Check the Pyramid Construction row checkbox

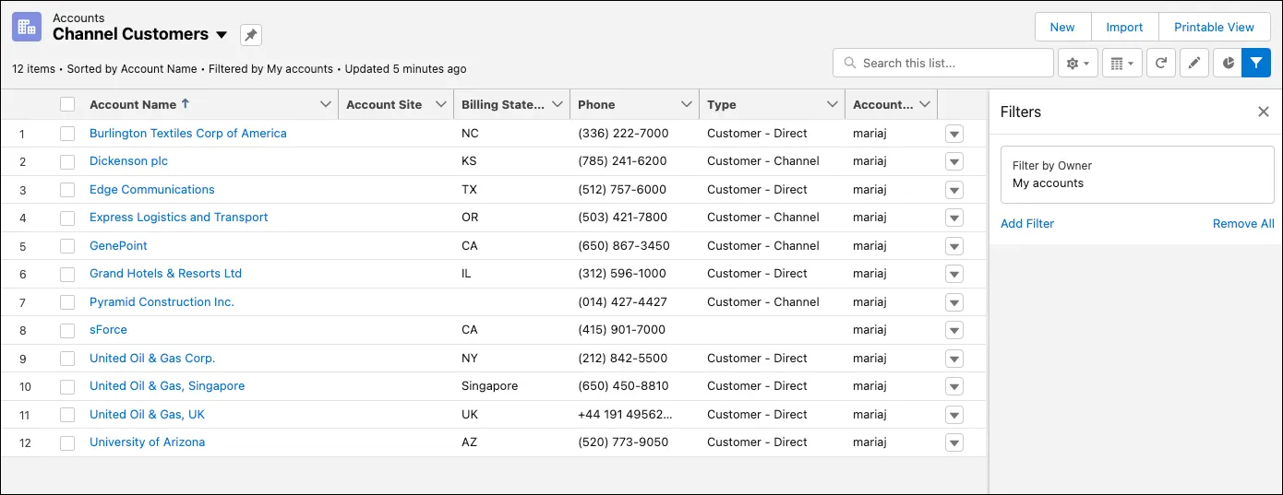pos(67,302)
